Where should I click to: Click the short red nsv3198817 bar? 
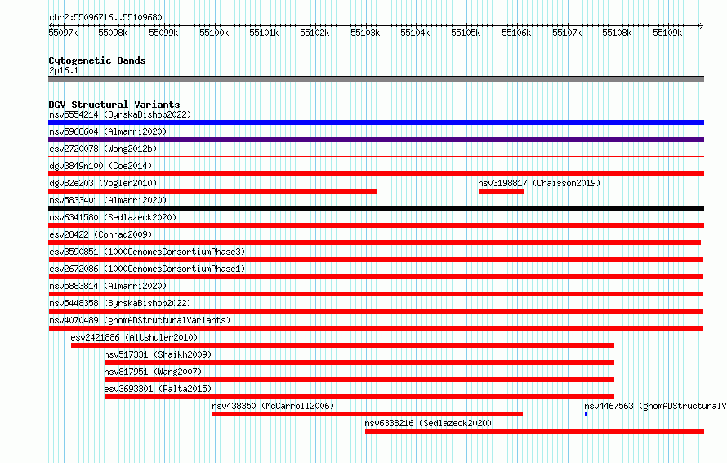click(502, 191)
